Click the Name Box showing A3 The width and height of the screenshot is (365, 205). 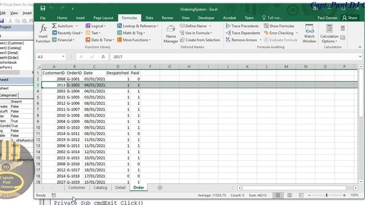pyautogui.click(x=48, y=57)
